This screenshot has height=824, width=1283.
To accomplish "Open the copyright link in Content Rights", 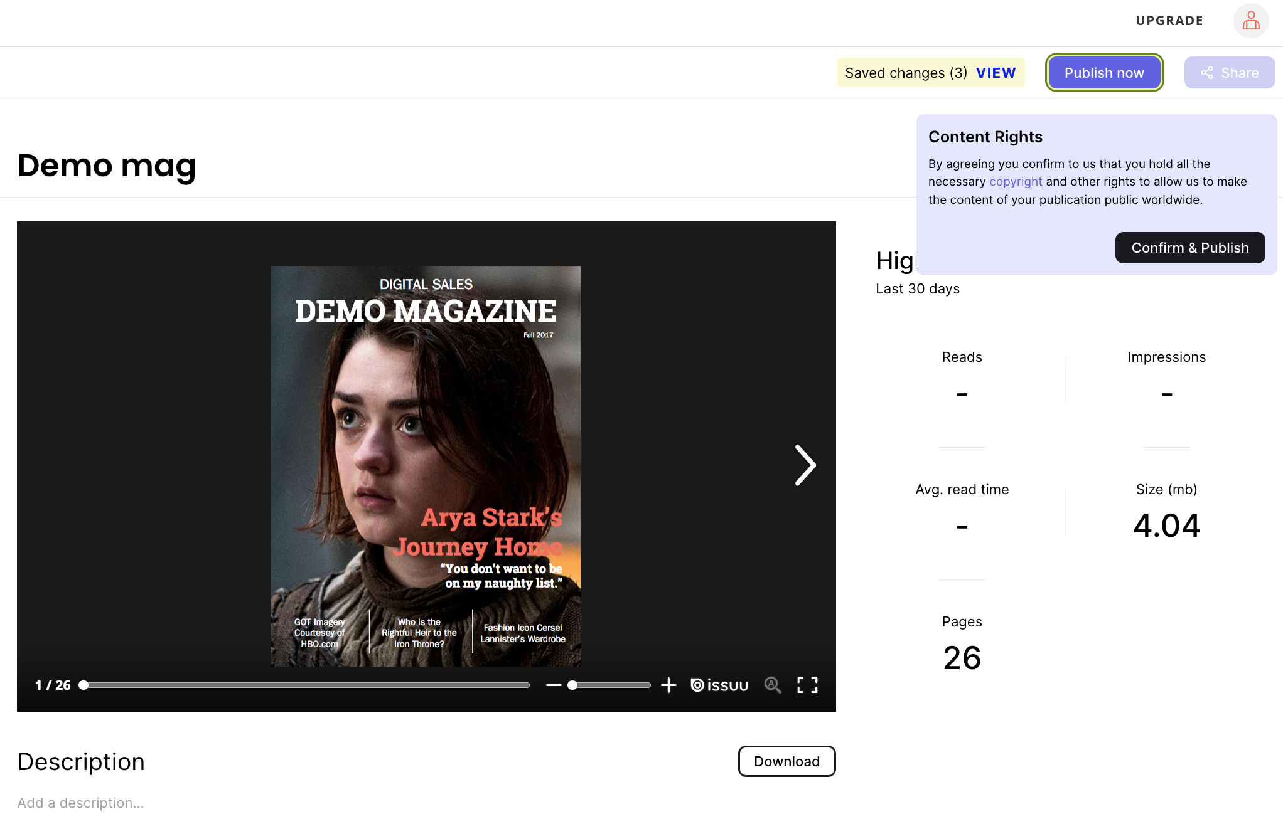I will click(1016, 182).
